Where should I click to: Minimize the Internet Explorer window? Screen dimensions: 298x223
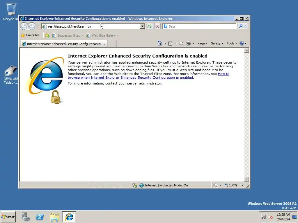tap(237, 19)
